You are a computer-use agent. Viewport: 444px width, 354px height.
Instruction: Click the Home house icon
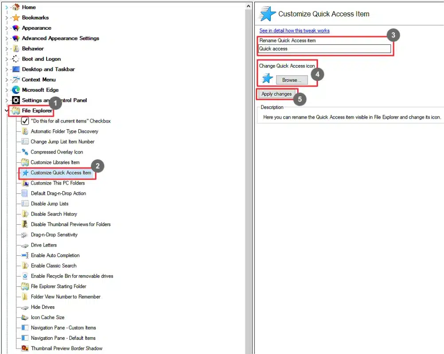point(16,7)
